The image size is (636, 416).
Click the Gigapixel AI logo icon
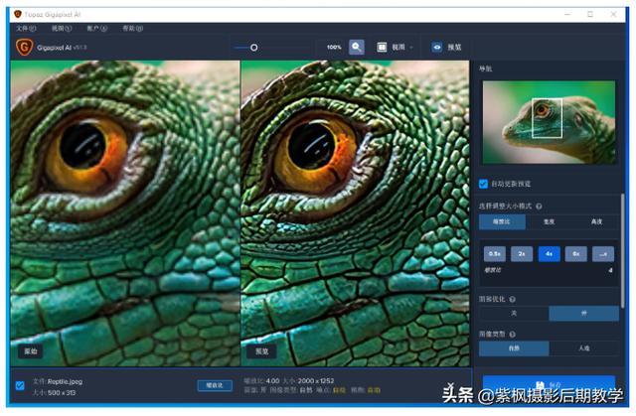click(23, 47)
